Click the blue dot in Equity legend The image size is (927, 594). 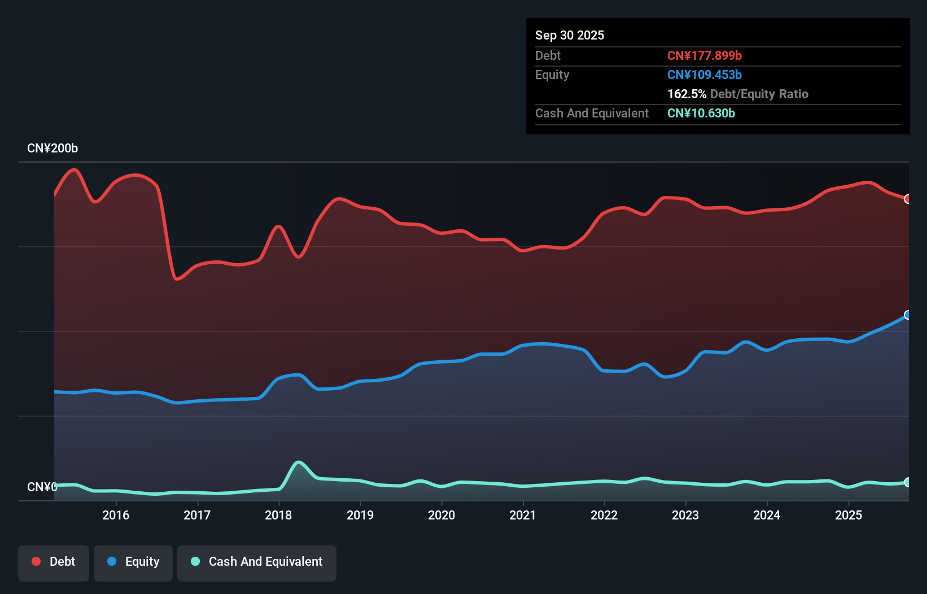pos(112,561)
